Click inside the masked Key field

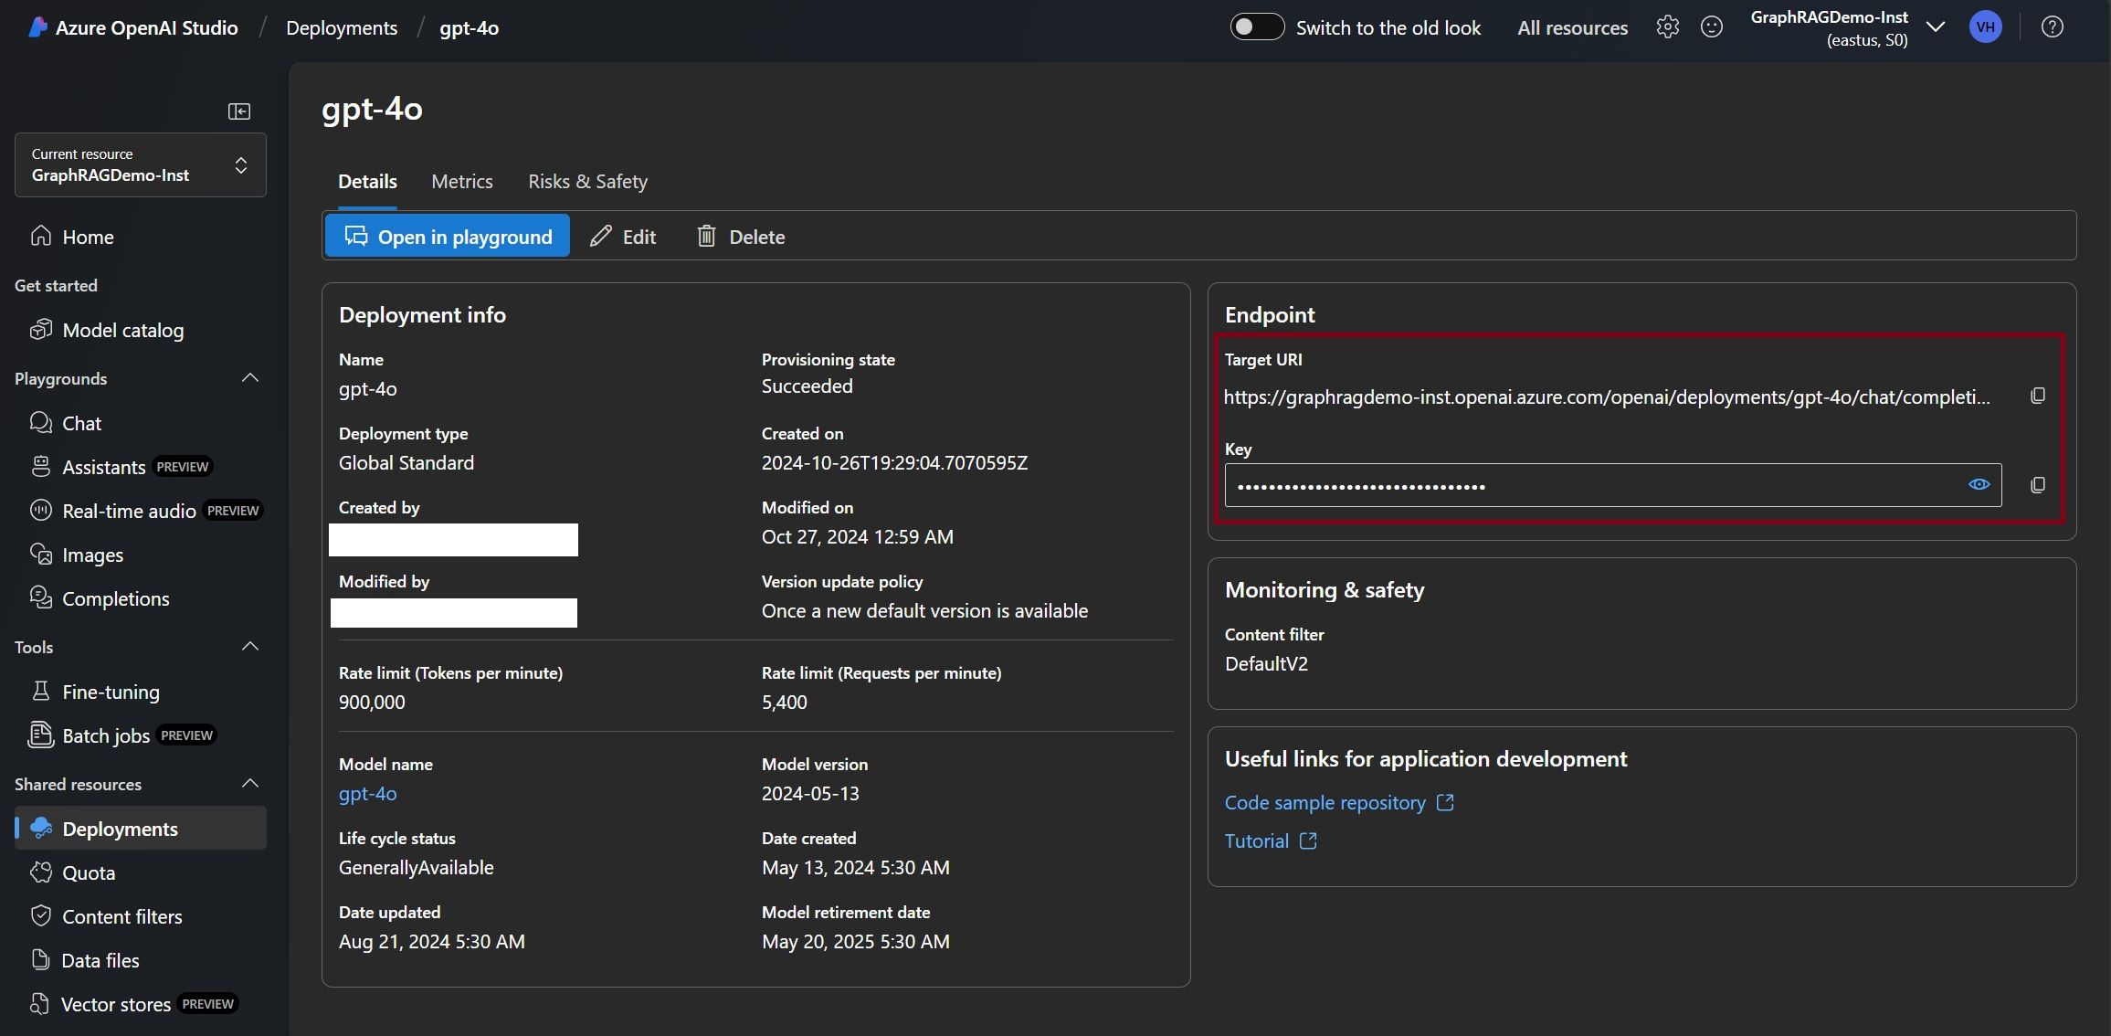pyautogui.click(x=1589, y=485)
